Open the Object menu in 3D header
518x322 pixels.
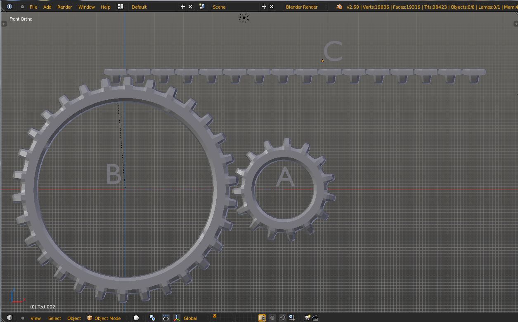coord(74,318)
